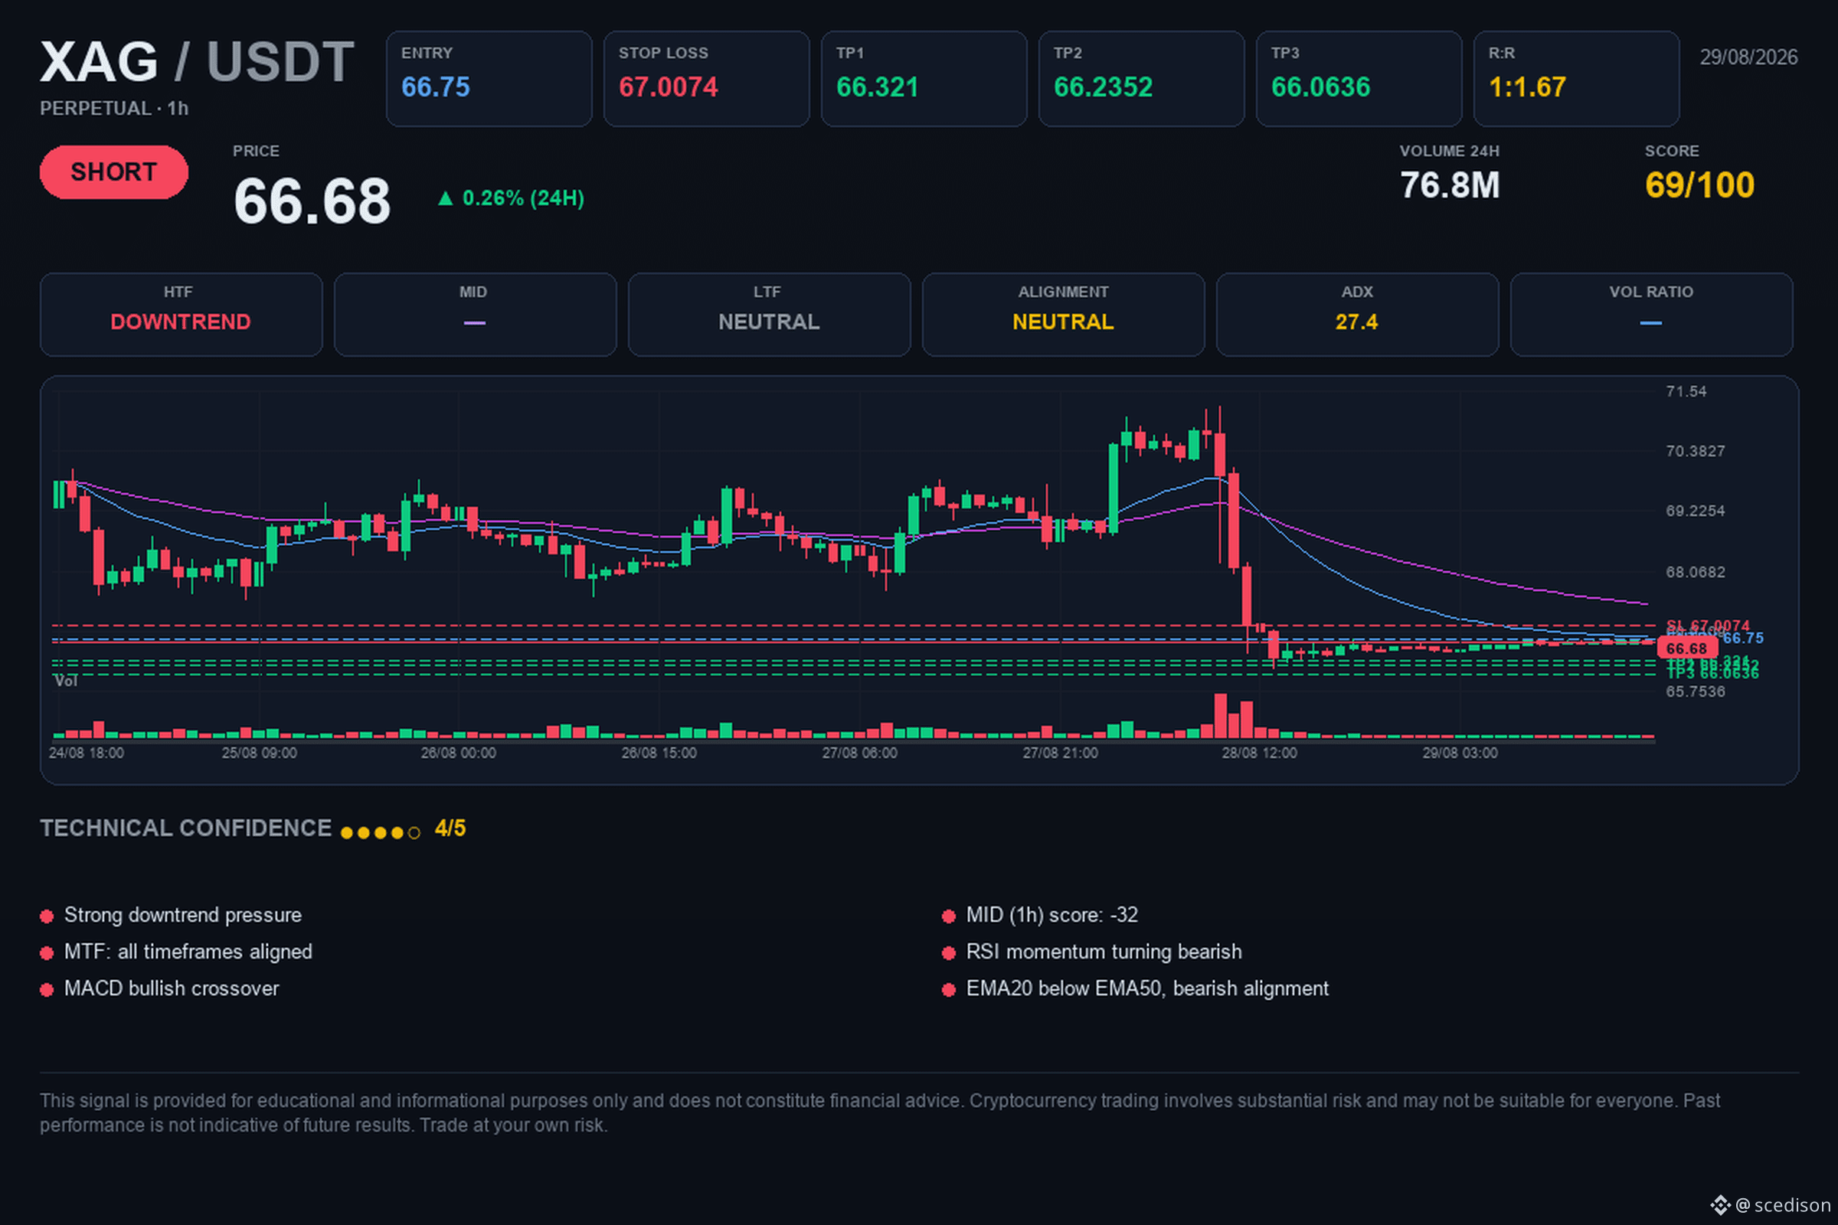Click the 29/08 03:00 time axis label
1838x1225 pixels.
[x=1460, y=753]
